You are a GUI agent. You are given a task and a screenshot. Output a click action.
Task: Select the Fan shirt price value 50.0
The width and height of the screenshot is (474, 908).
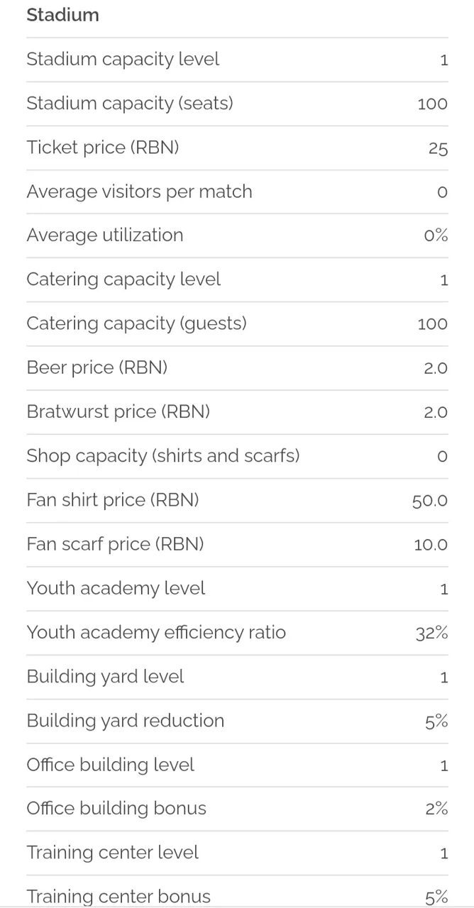(x=430, y=501)
